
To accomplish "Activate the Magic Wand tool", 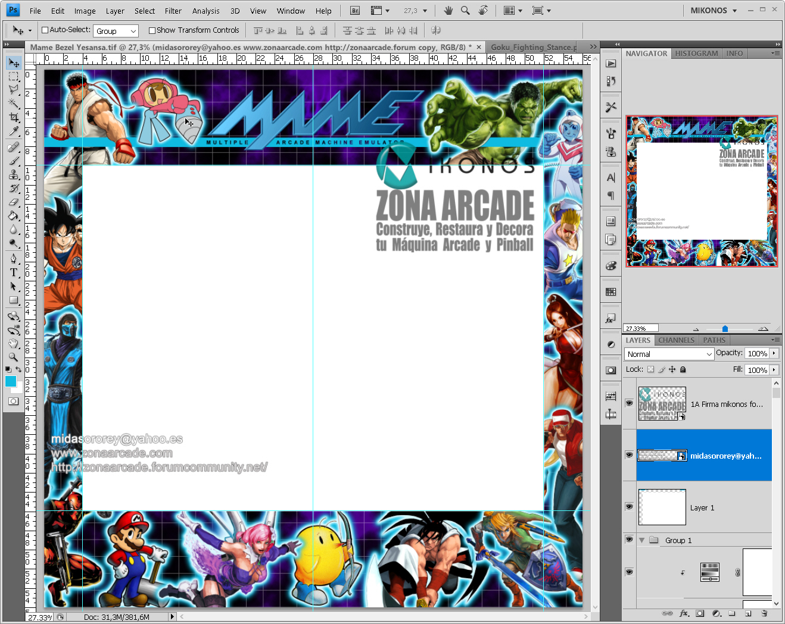I will coord(14,104).
